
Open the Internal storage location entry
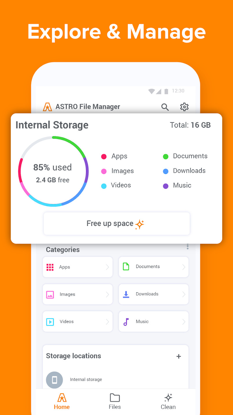tap(86, 380)
